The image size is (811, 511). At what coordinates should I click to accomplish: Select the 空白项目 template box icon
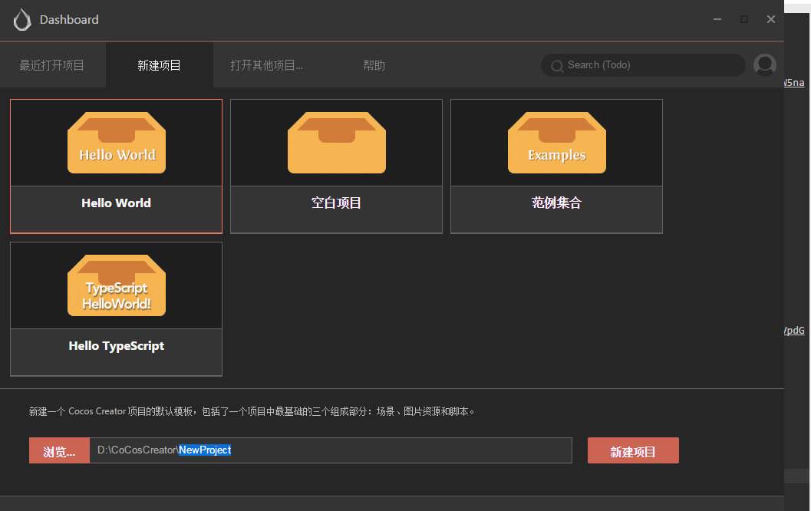pyautogui.click(x=336, y=143)
